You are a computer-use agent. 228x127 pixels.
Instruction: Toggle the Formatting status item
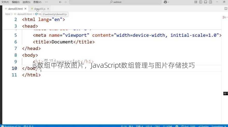click(x=219, y=126)
